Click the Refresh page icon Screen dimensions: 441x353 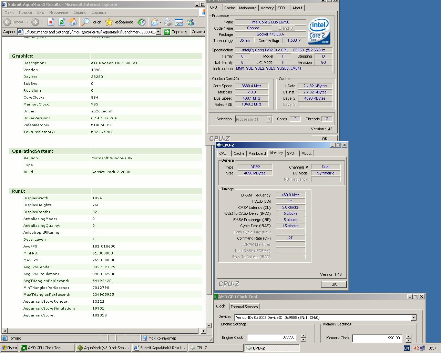pos(62,22)
